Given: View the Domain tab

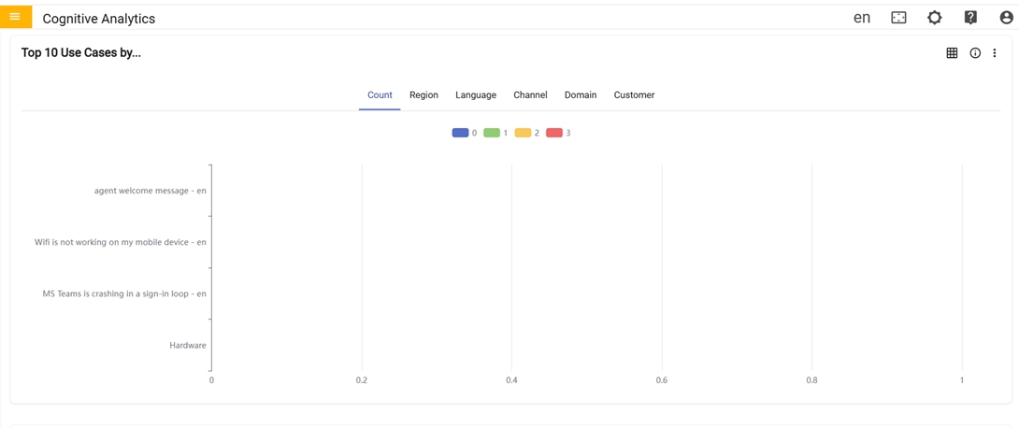Looking at the screenshot, I should tap(581, 95).
